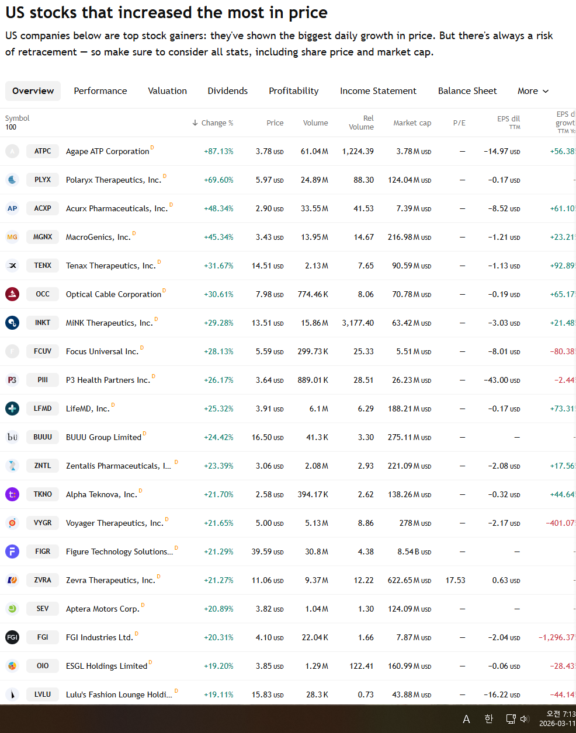
Task: Open the TENX ticker badge
Action: point(43,266)
